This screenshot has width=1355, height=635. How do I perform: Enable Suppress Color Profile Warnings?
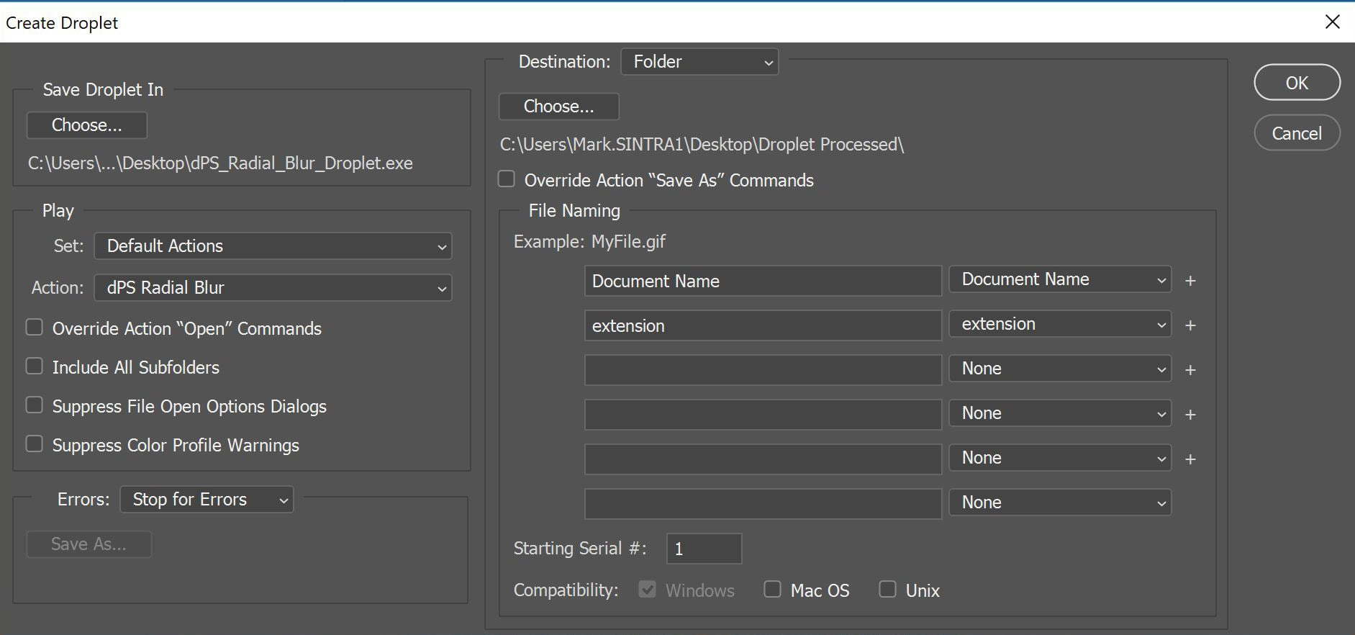click(x=35, y=444)
